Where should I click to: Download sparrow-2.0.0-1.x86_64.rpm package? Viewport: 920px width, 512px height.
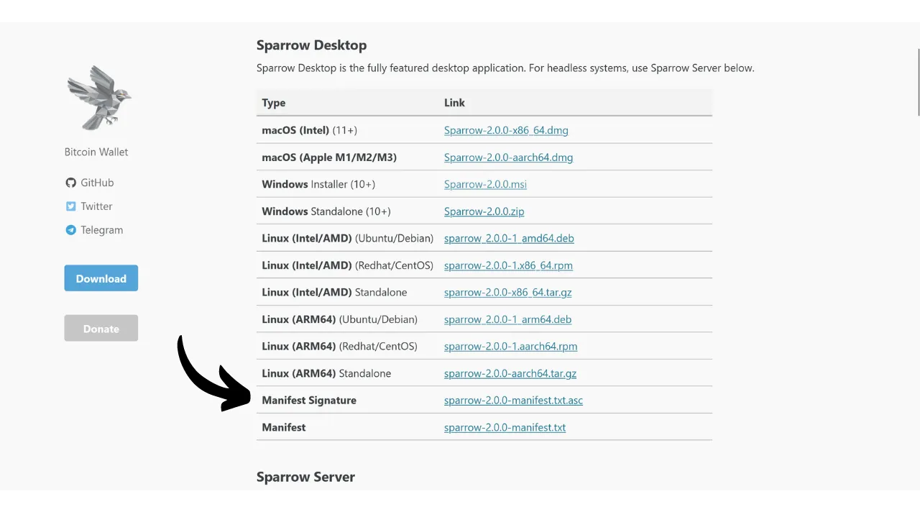508,265
